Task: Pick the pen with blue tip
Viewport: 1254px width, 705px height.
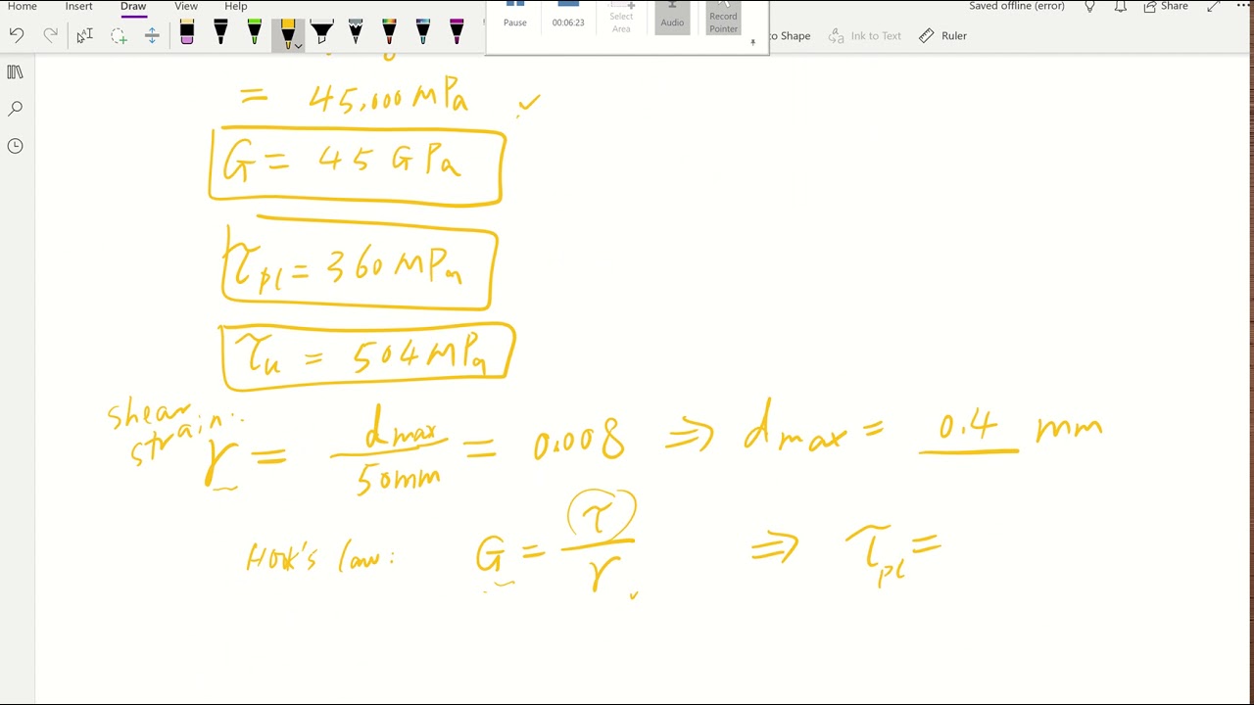Action: pyautogui.click(x=422, y=33)
